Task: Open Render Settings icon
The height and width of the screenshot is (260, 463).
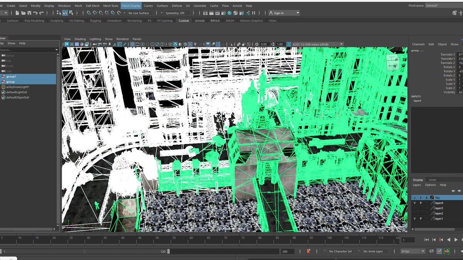Action: pyautogui.click(x=223, y=13)
